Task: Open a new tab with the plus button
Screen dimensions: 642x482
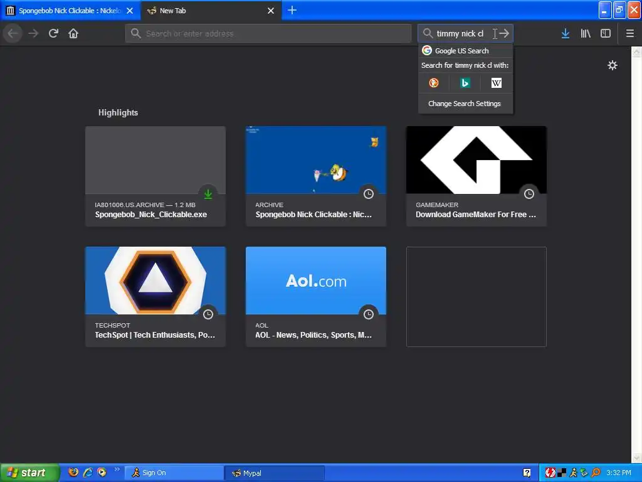Action: click(292, 10)
